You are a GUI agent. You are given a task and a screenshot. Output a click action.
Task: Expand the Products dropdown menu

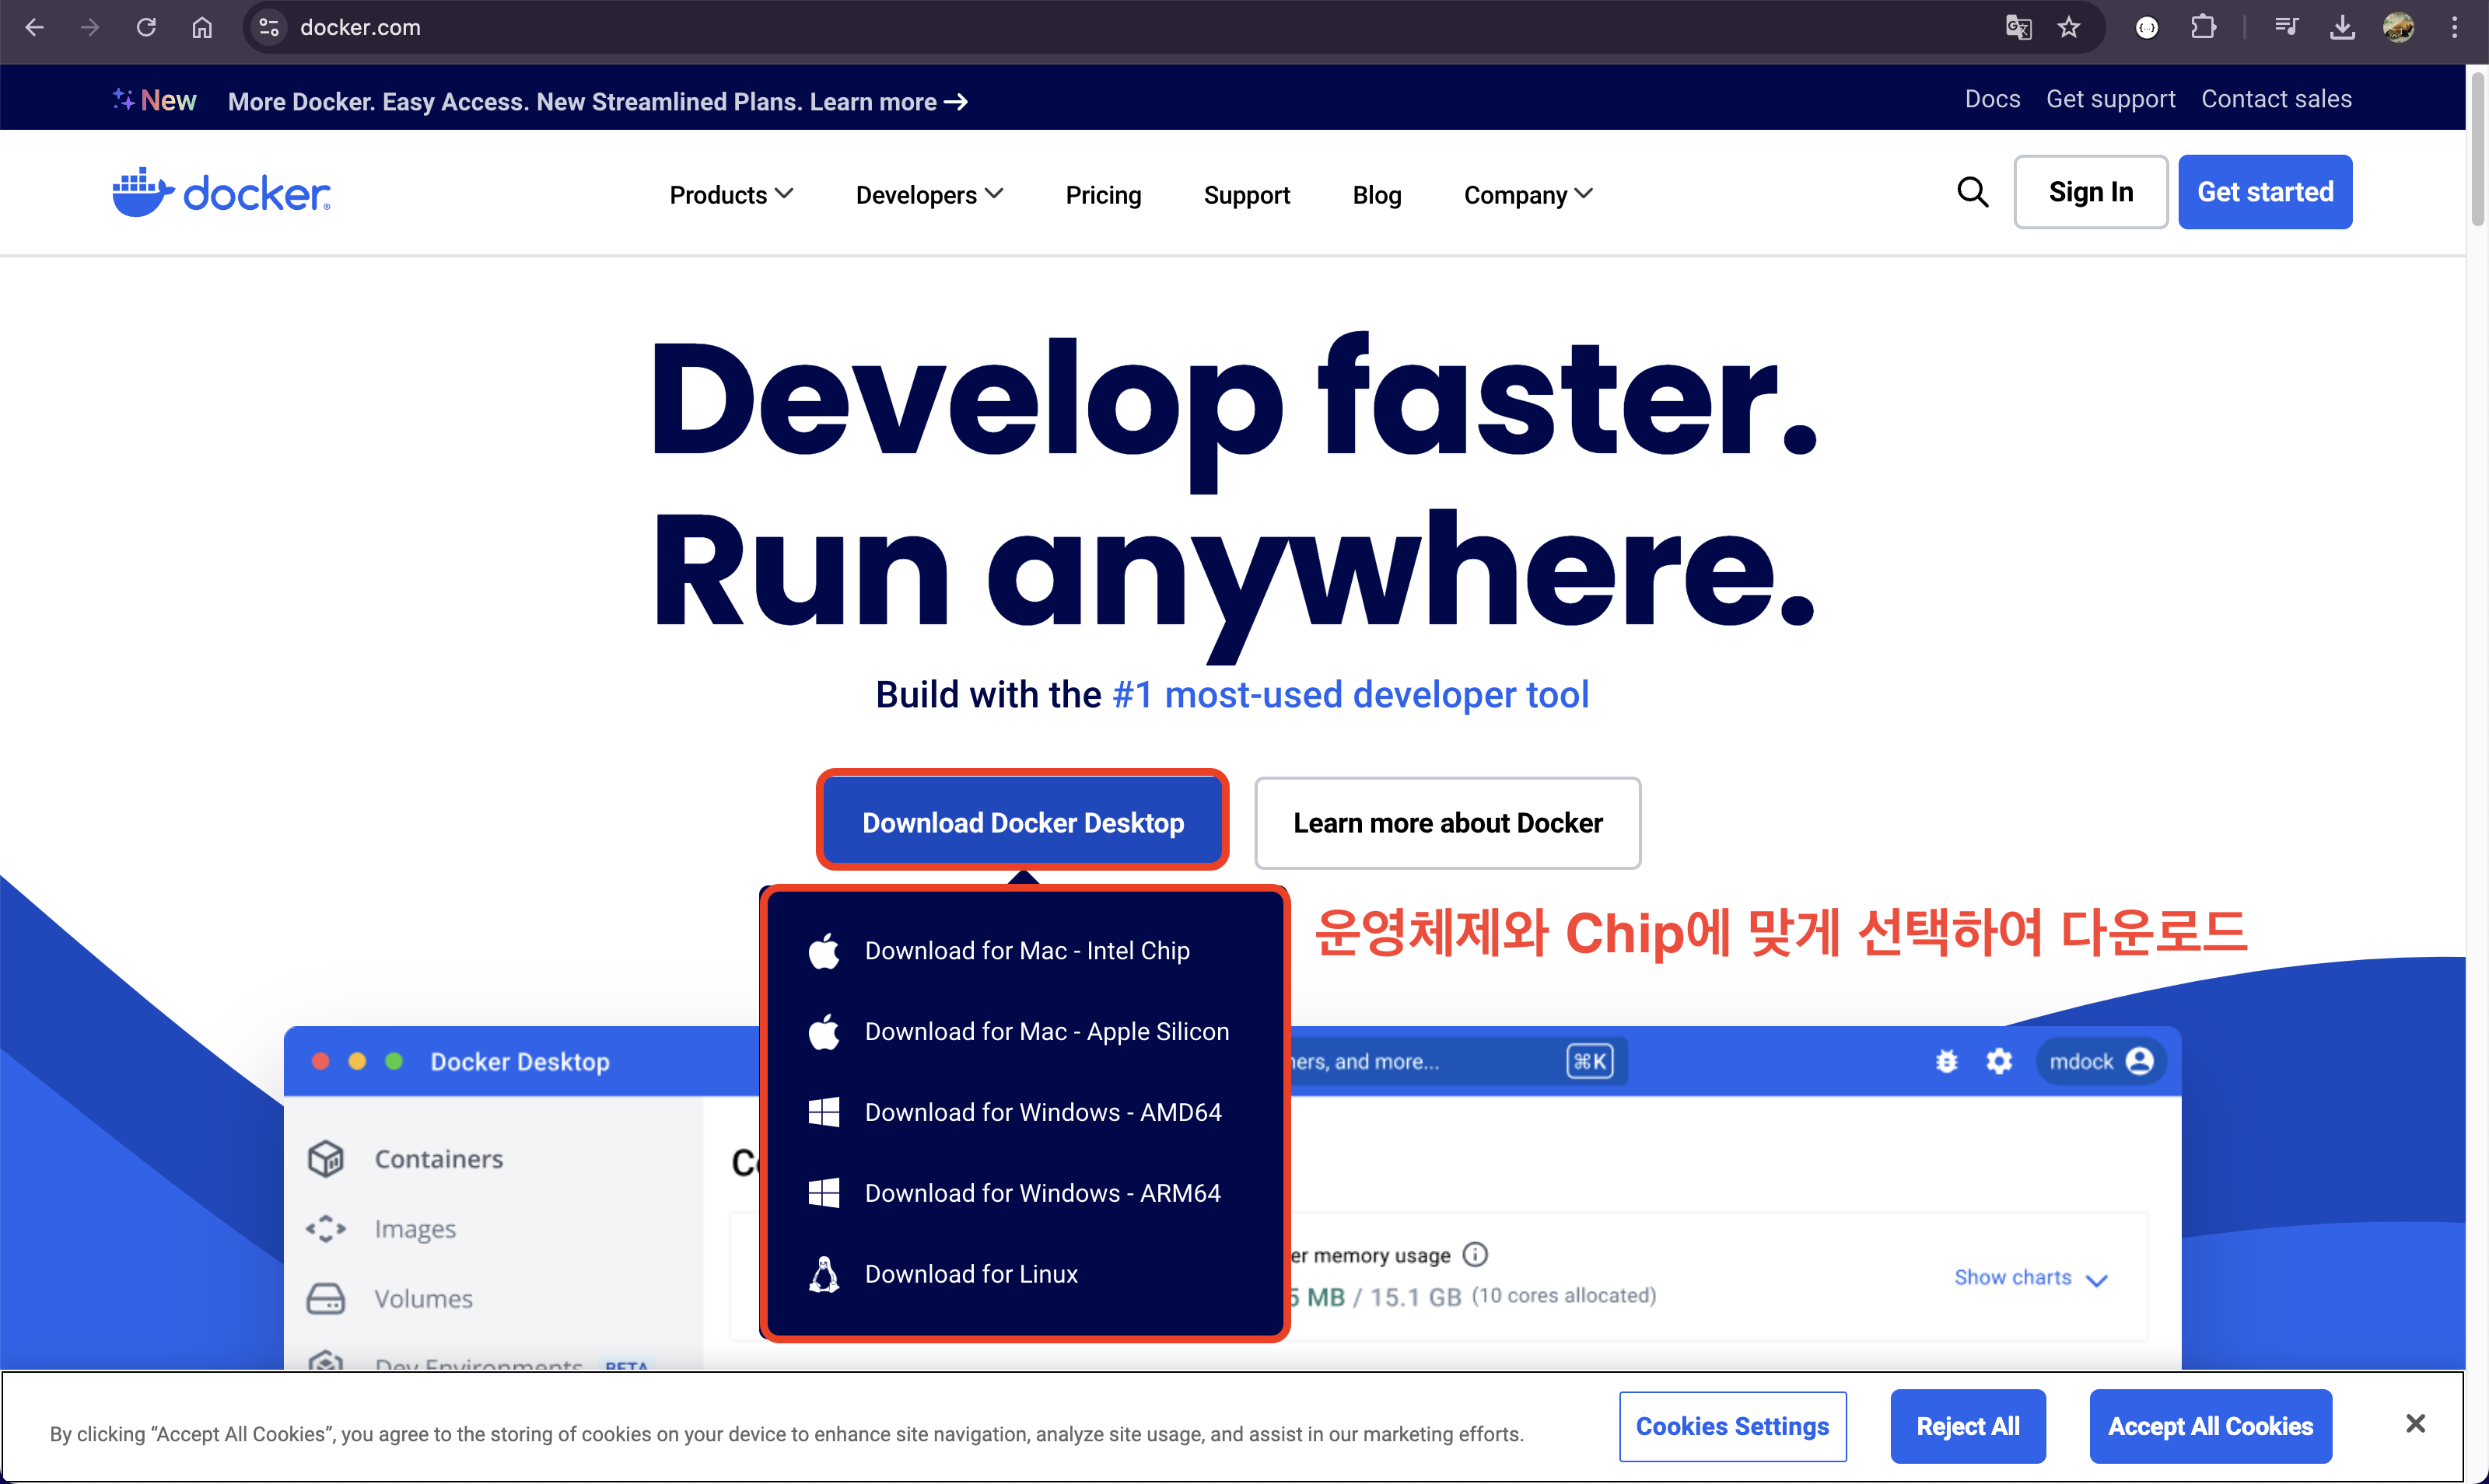point(730,195)
